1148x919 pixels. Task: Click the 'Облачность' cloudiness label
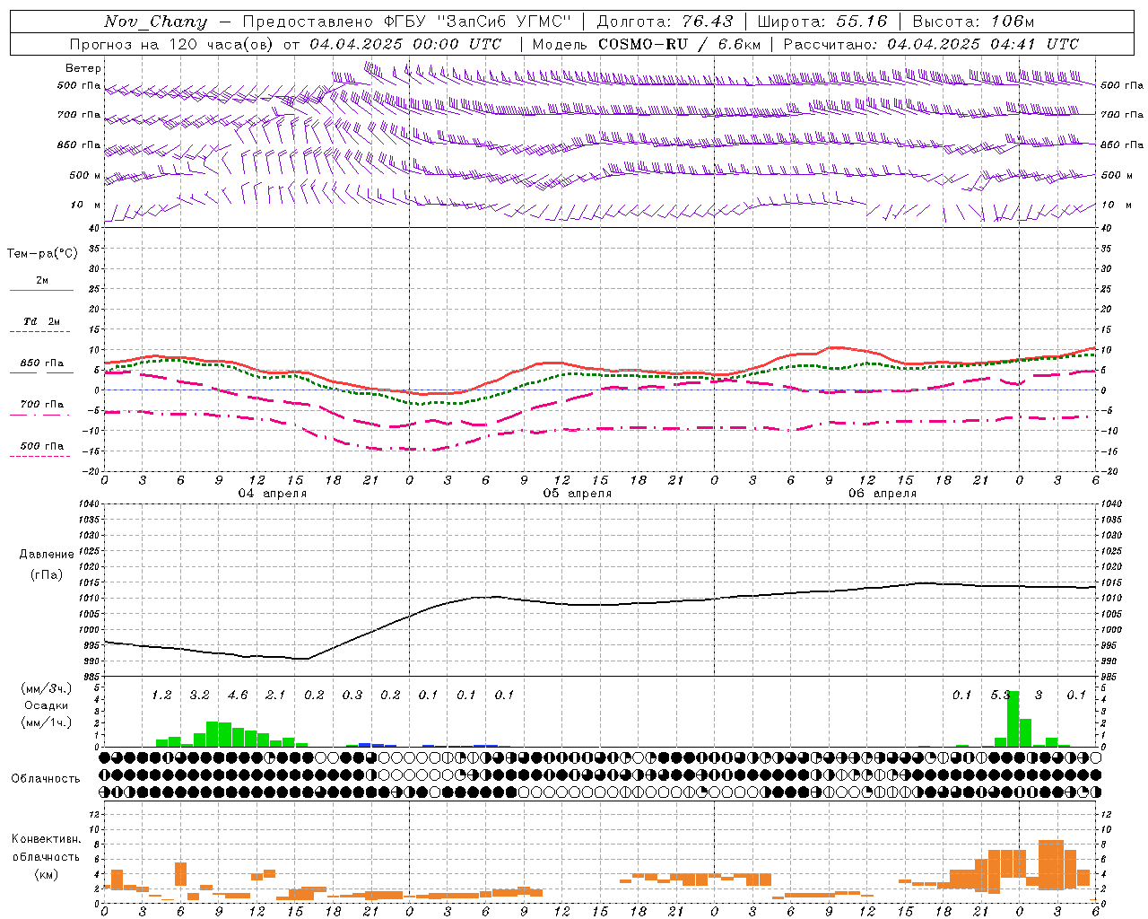pyautogui.click(x=46, y=779)
